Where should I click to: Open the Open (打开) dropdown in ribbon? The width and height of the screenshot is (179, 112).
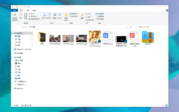pyautogui.click(x=89, y=14)
